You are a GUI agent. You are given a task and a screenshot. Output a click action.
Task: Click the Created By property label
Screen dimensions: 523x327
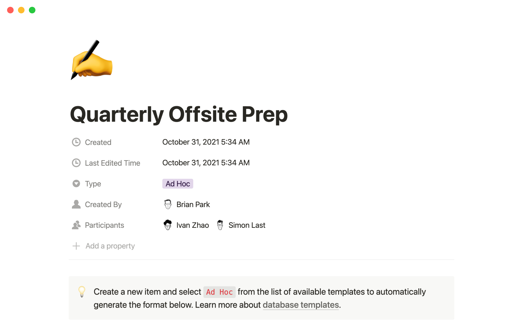[103, 204]
